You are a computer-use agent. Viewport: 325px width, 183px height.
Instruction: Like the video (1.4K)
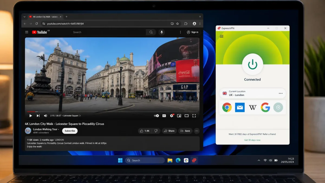(x=145, y=131)
